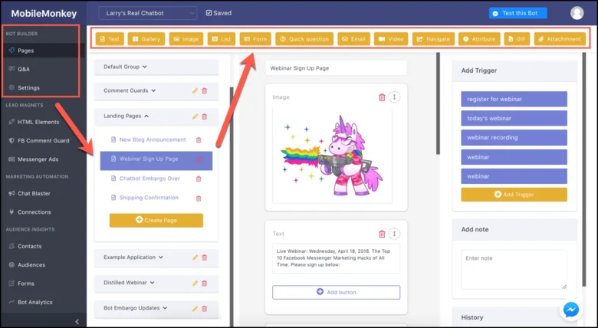Open Shipping Confirmation page
Screen dimensions: 598x328
[x=149, y=198]
